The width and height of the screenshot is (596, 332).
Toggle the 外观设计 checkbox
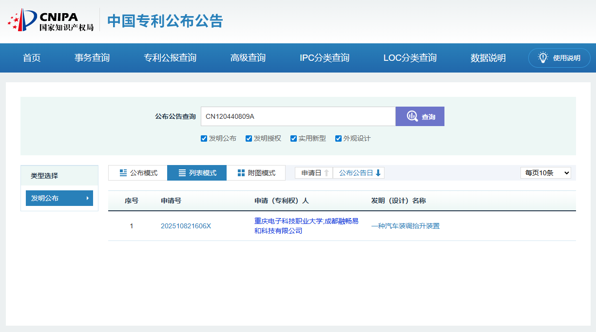(x=338, y=138)
